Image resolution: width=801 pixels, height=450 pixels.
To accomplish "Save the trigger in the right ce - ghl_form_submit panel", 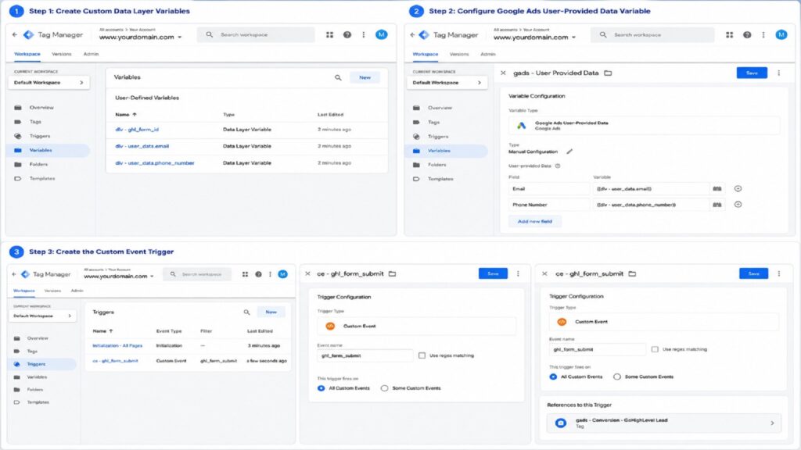I will pyautogui.click(x=753, y=274).
